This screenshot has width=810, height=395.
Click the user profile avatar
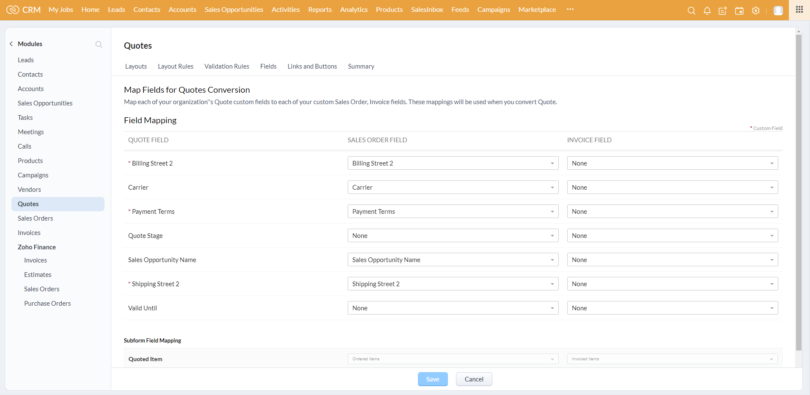coord(778,11)
